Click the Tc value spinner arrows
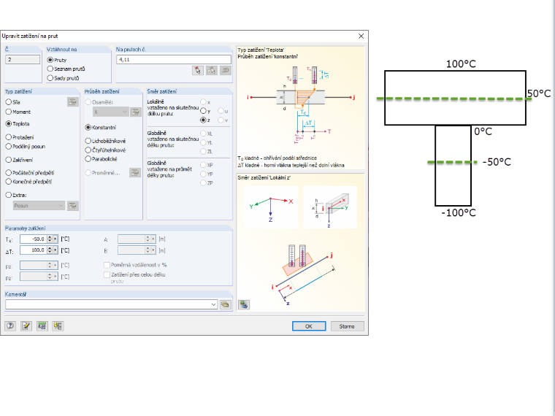The width and height of the screenshot is (555, 416). [x=50, y=239]
